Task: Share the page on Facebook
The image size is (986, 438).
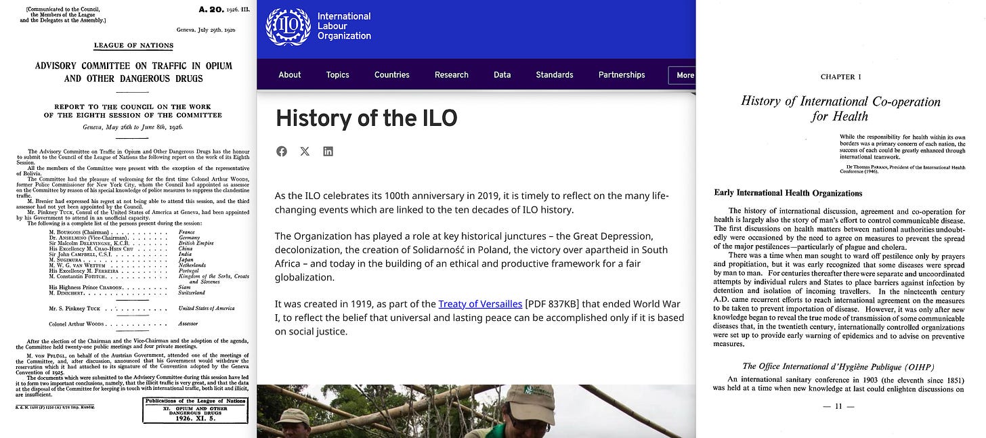Action: [x=282, y=151]
